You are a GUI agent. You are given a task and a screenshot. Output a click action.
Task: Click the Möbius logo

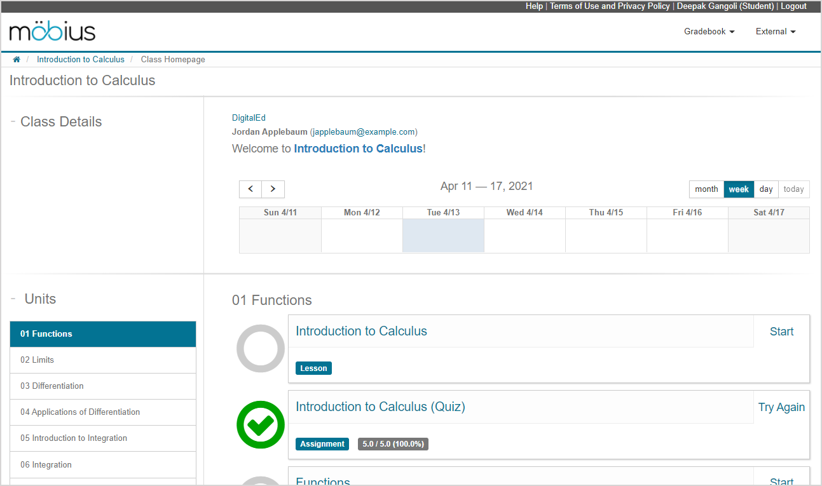[x=52, y=31]
